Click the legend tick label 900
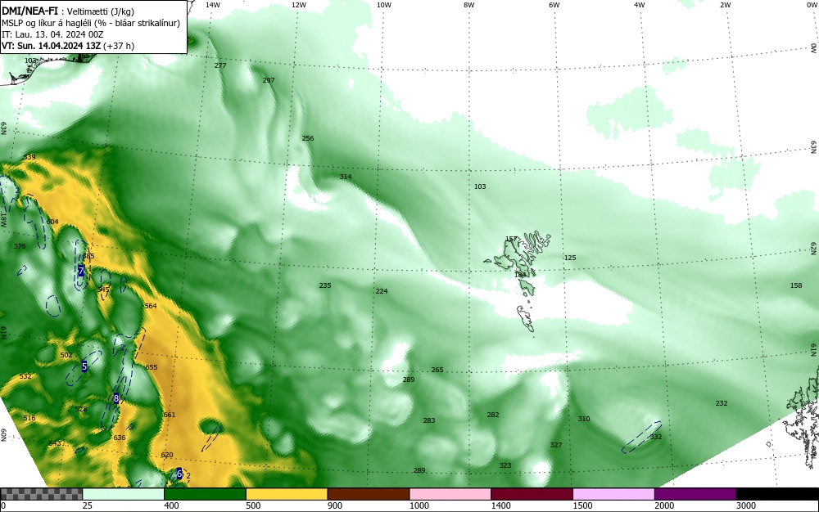Viewport: 819px width, 512px height. click(335, 505)
